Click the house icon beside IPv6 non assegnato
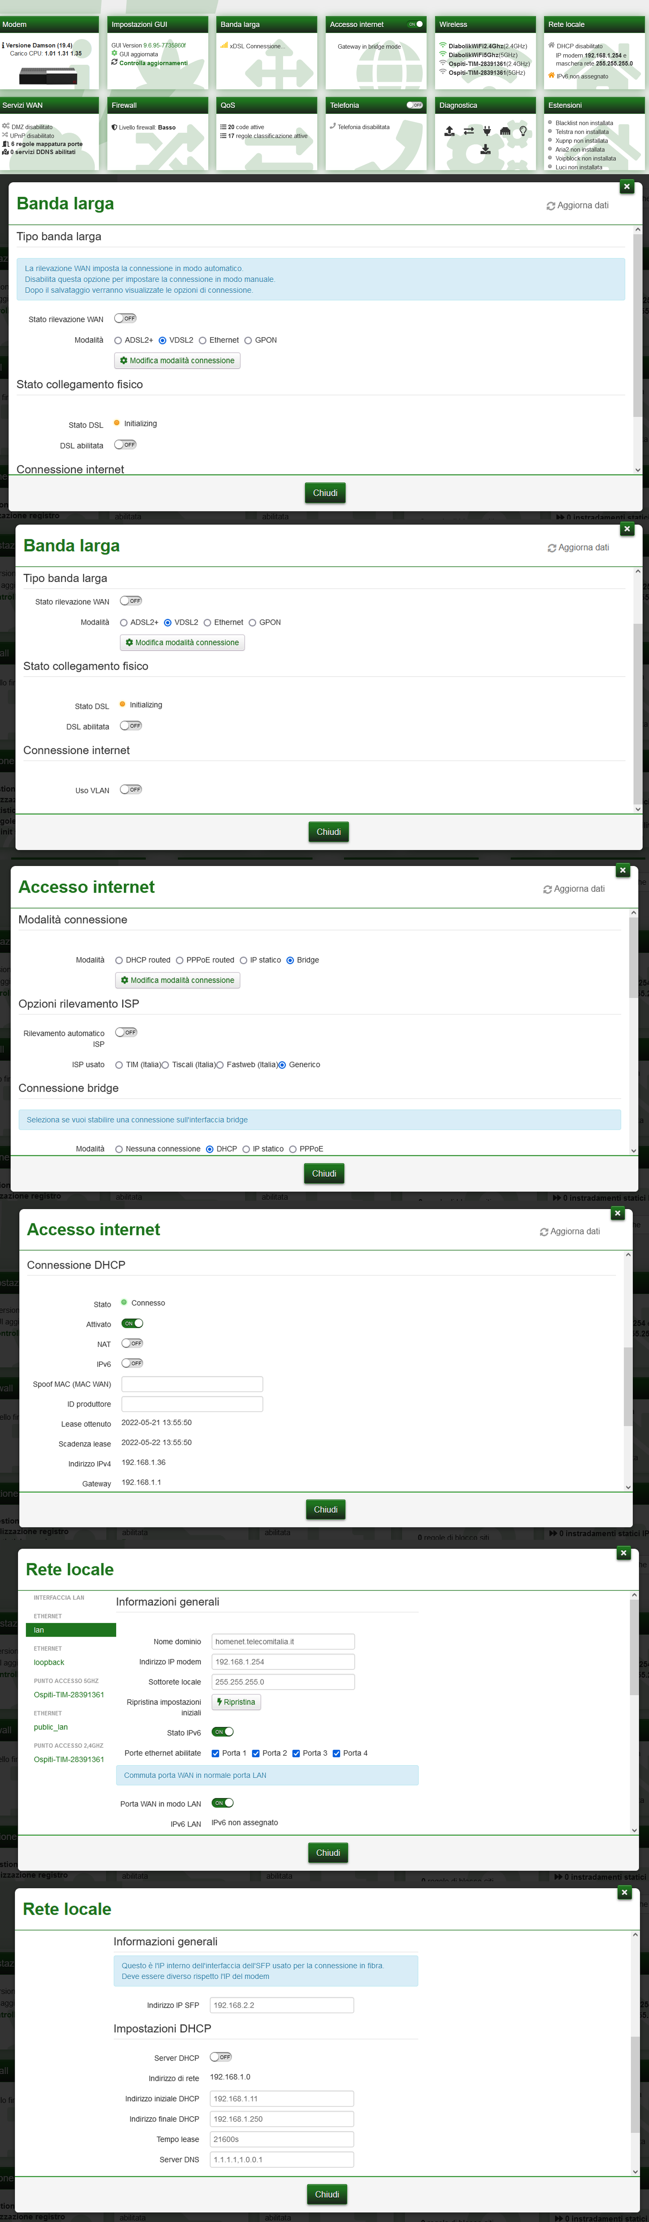 (552, 75)
